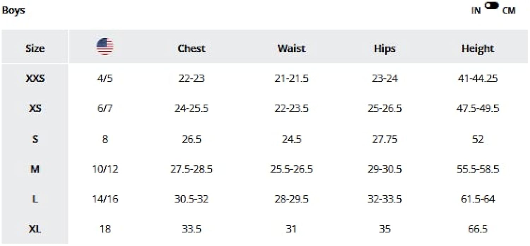Click the 25.5-26.5 waist value
Image resolution: width=530 pixels, height=246 pixels.
291,169
